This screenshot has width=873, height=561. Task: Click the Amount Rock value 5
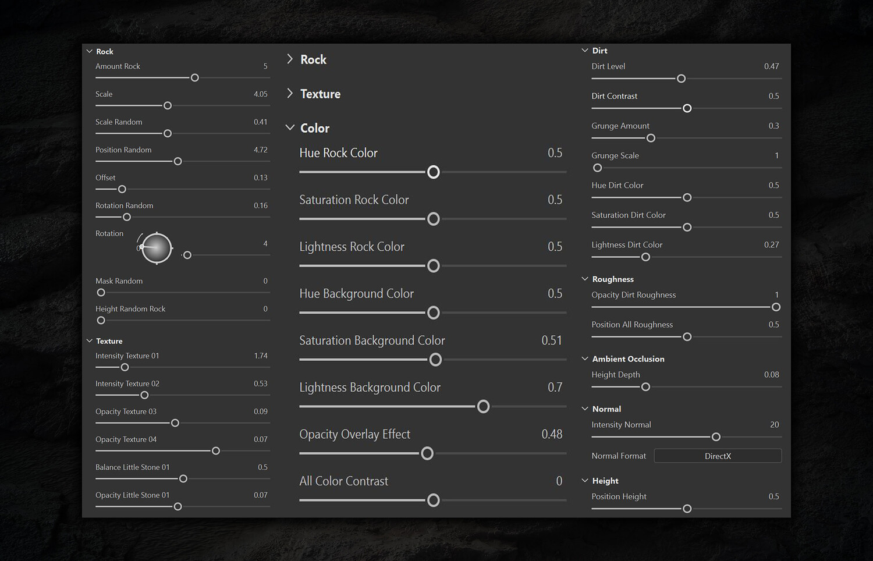click(265, 66)
